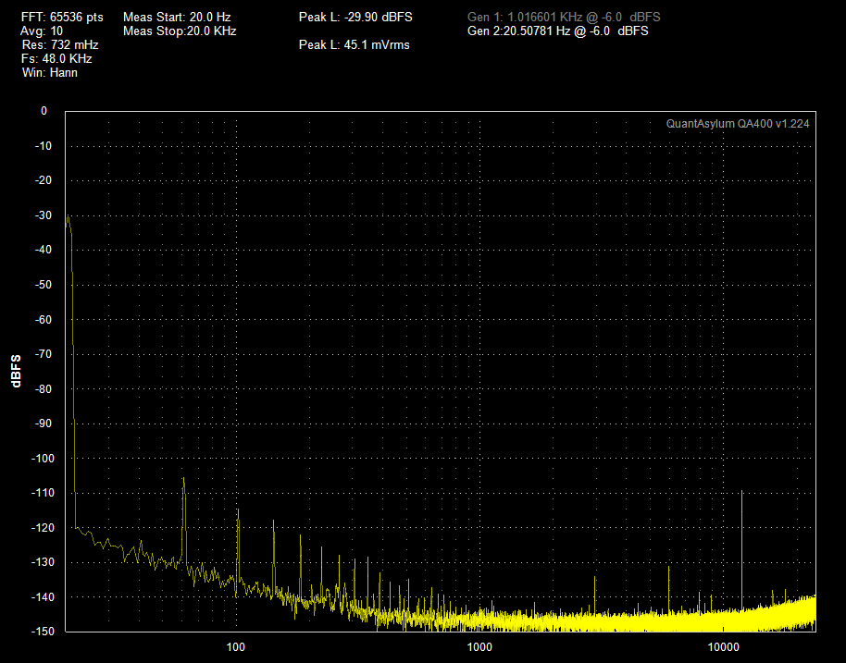Image resolution: width=846 pixels, height=663 pixels.
Task: Click the Gen 1 1.016601 KHz line
Action: click(x=564, y=18)
